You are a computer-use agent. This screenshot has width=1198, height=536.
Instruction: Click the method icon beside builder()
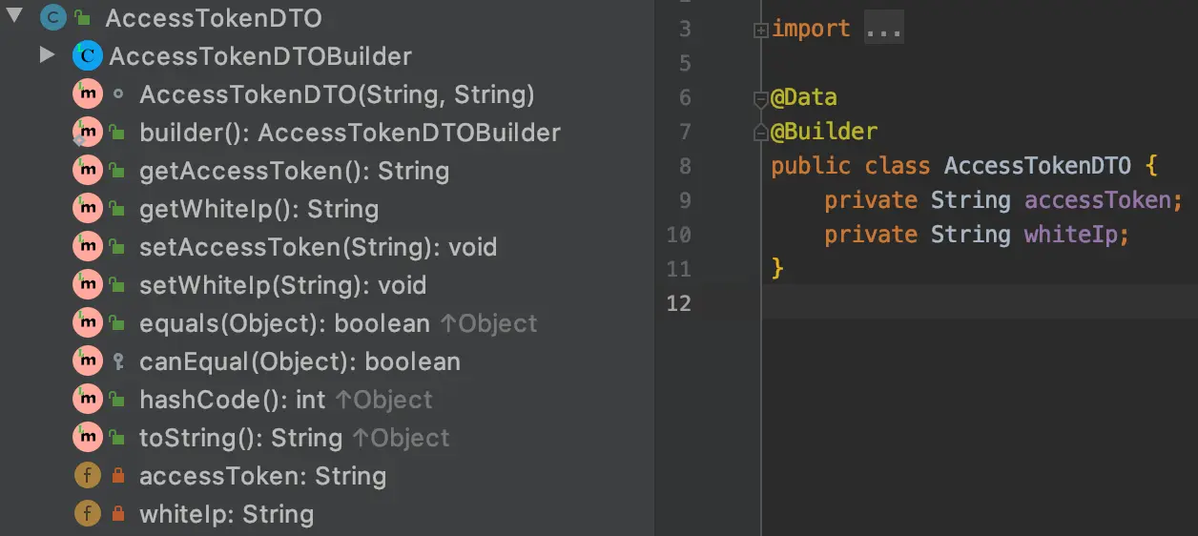[x=87, y=133]
